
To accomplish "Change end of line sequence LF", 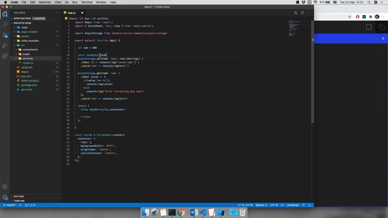I will tap(282, 205).
